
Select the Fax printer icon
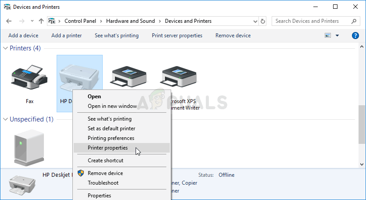click(x=29, y=77)
